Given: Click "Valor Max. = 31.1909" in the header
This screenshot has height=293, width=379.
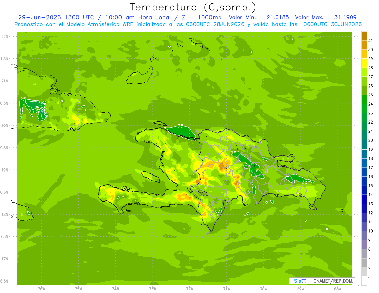Looking at the screenshot, I should click(326, 18).
